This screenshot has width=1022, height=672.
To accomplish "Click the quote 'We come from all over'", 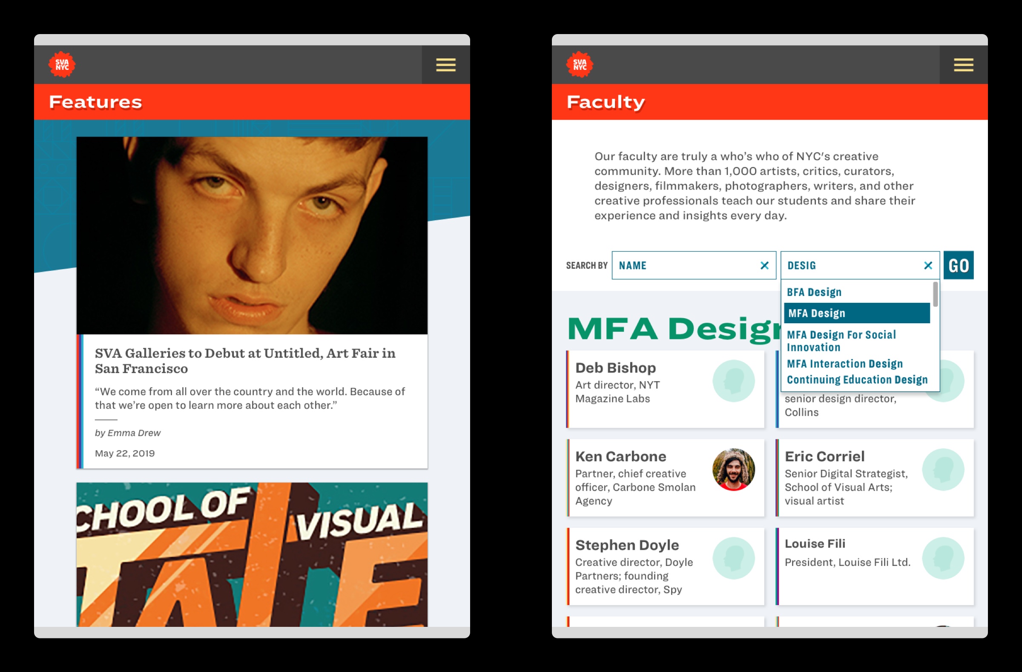I will (x=250, y=398).
